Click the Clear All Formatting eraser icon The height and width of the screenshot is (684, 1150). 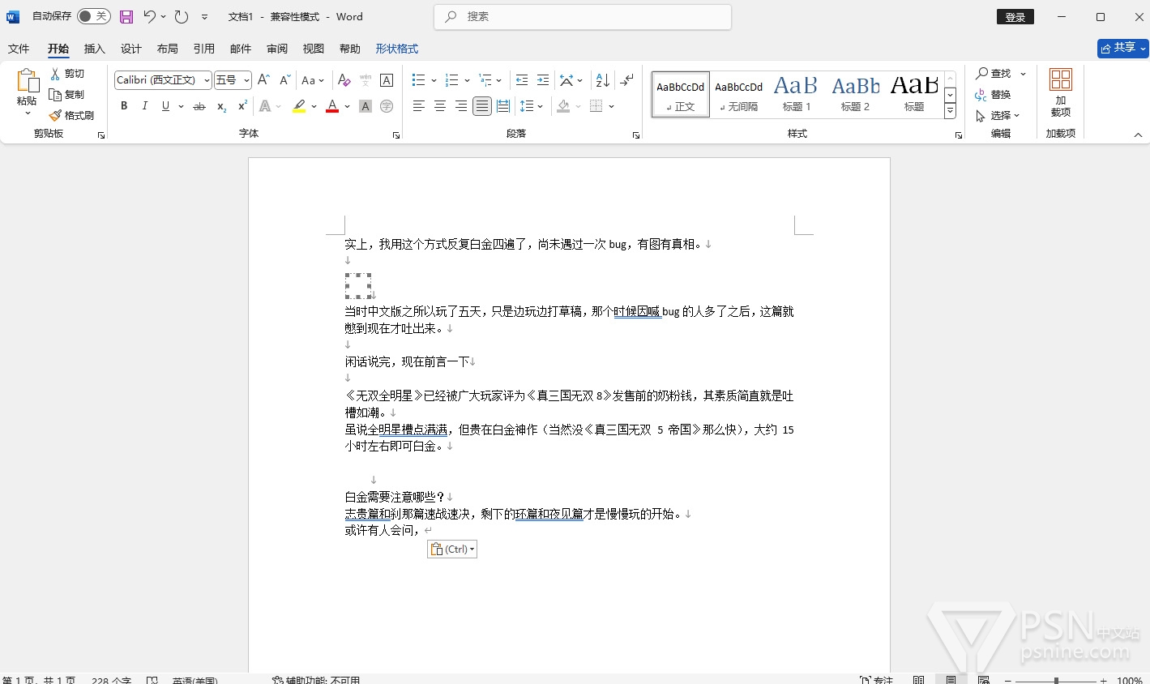pos(344,80)
